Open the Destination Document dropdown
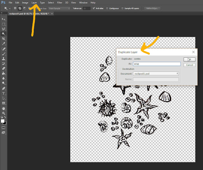 156,74
